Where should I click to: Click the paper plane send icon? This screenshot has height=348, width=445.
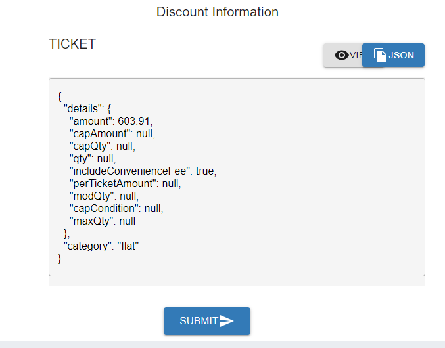[227, 321]
